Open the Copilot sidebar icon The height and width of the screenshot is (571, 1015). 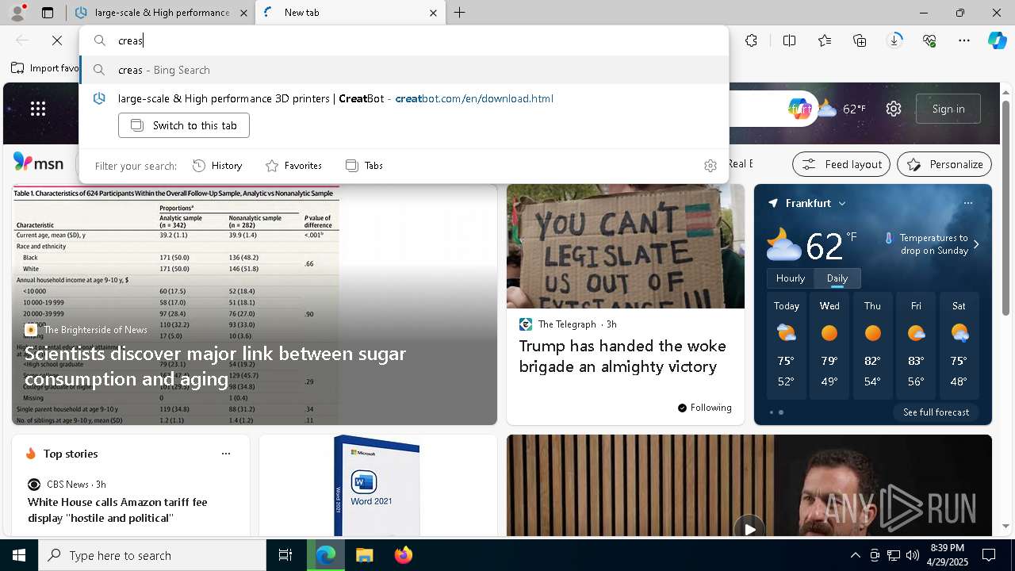pos(997,40)
